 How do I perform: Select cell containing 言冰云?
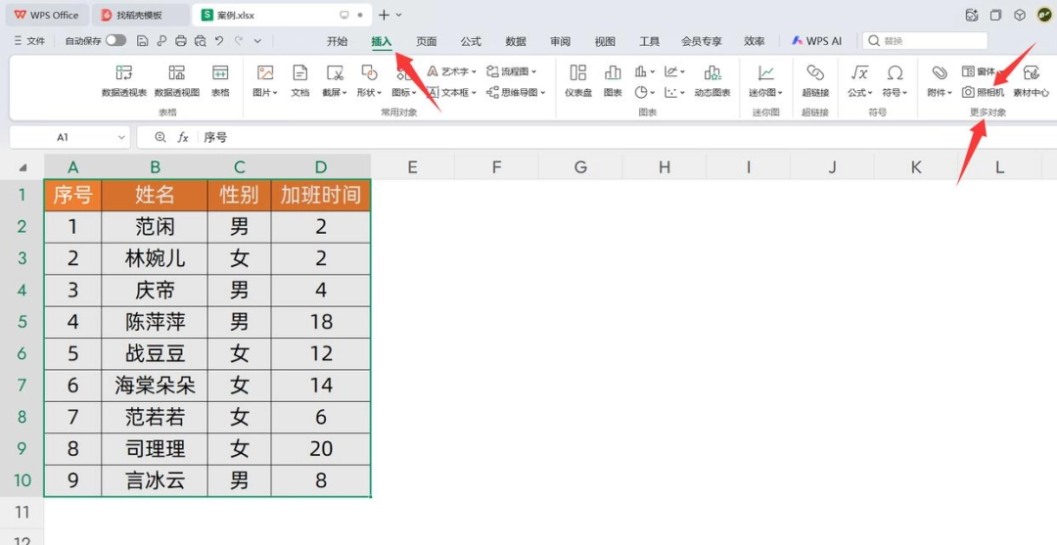155,480
